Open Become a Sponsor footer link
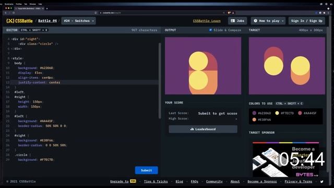Viewport: 334px width, 188px height. [x=262, y=181]
